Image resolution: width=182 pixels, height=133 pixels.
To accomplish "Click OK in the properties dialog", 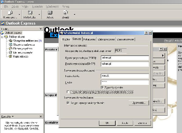I will pos(107,123).
